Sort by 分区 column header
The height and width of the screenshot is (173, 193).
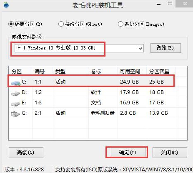(x=17, y=72)
